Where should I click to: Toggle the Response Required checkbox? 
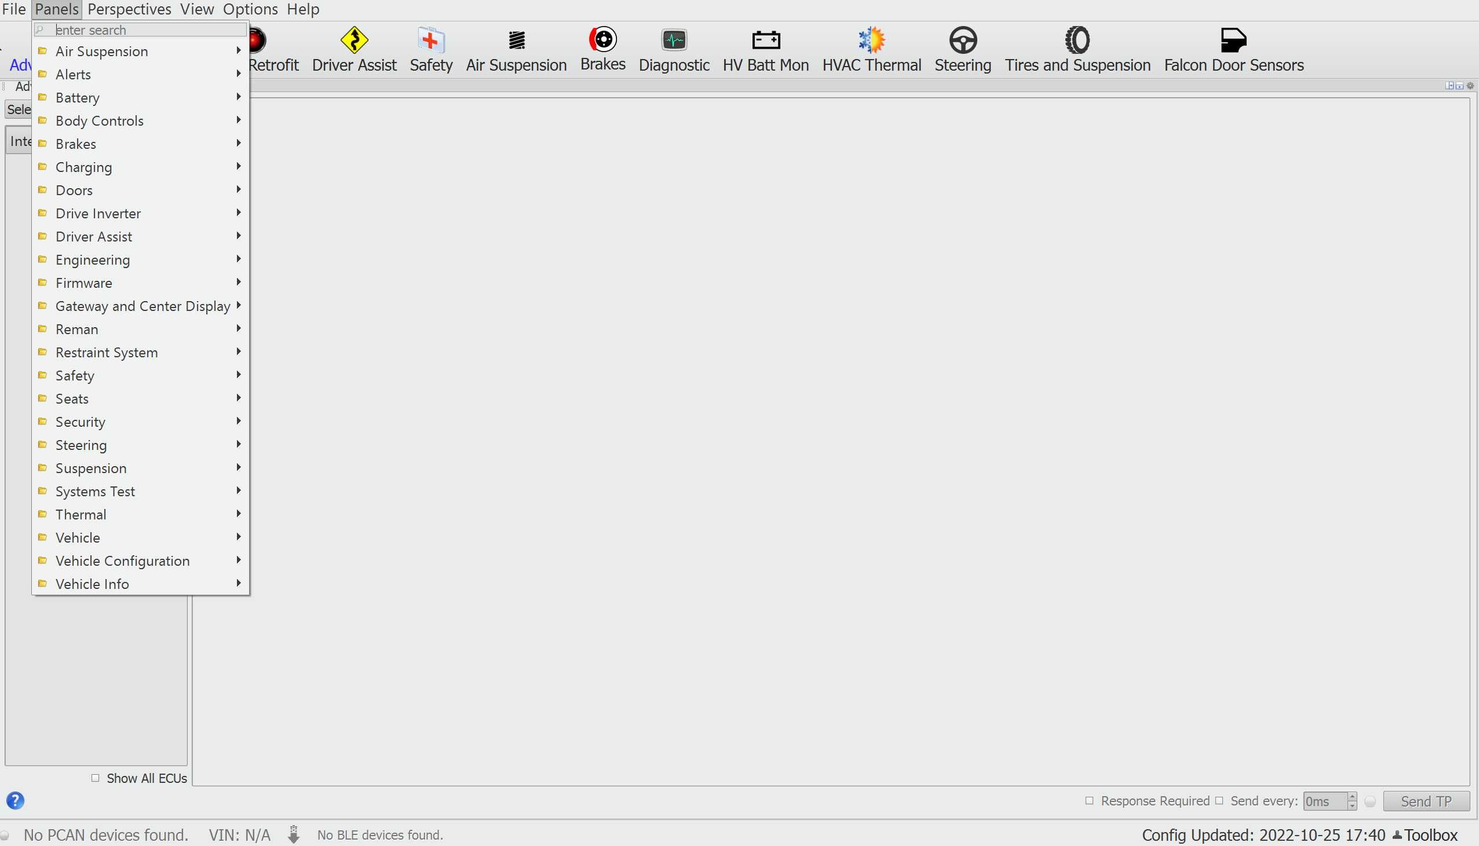(1091, 801)
